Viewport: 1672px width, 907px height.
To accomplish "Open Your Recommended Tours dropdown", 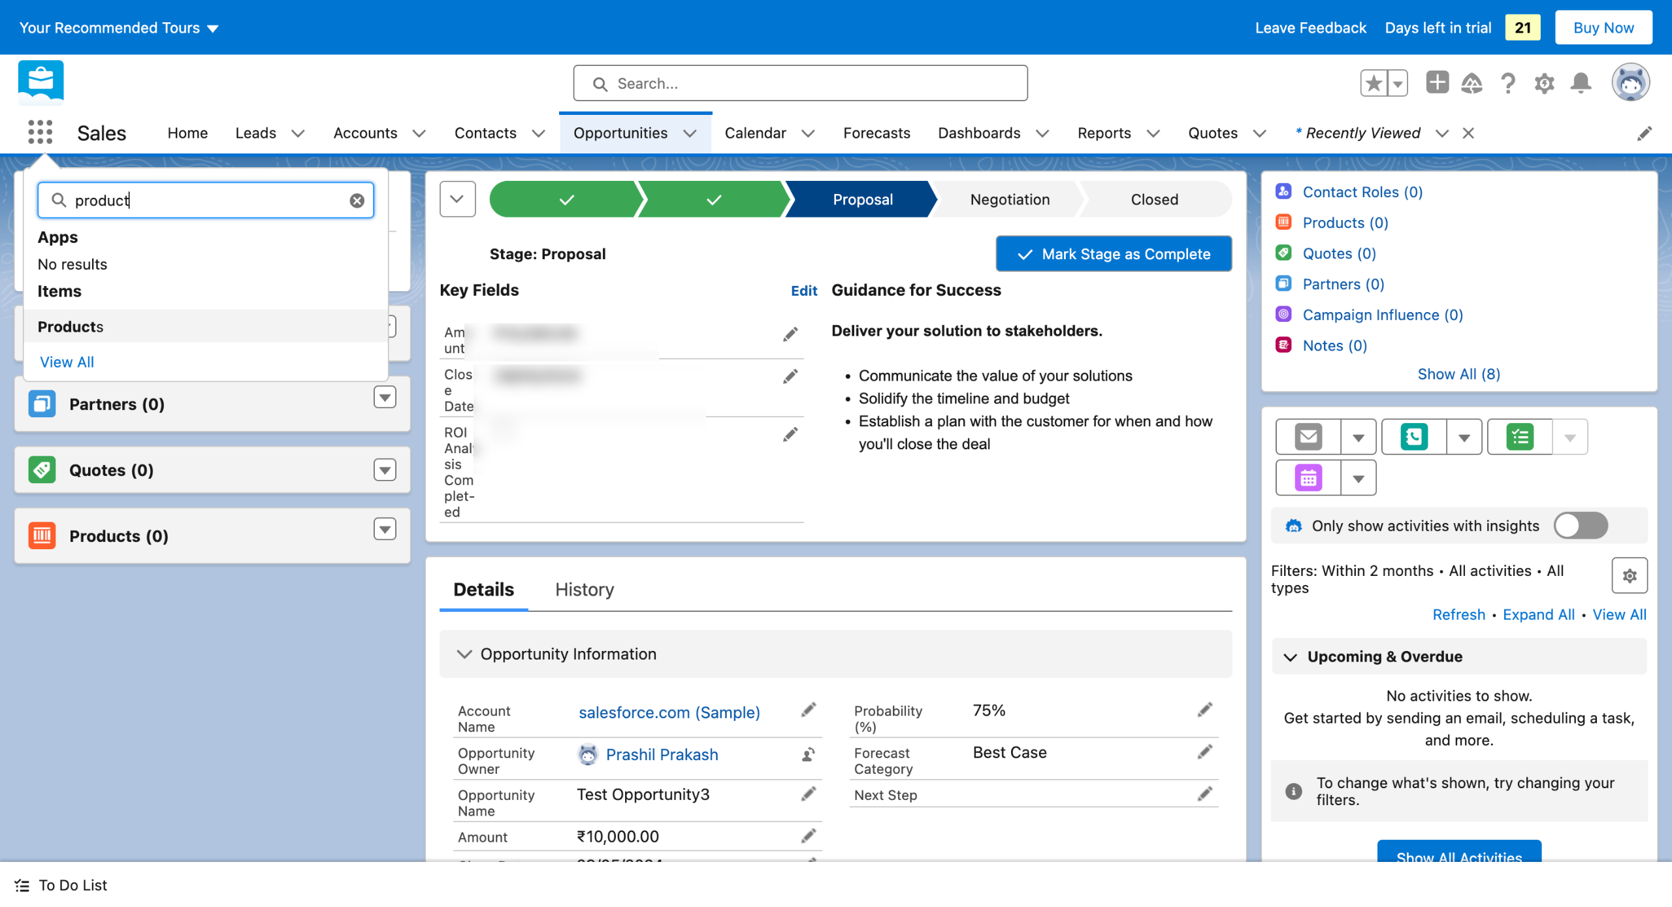I will [119, 27].
